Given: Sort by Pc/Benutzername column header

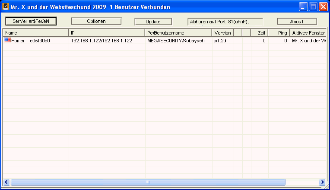Looking at the screenshot, I should pyautogui.click(x=178, y=33).
